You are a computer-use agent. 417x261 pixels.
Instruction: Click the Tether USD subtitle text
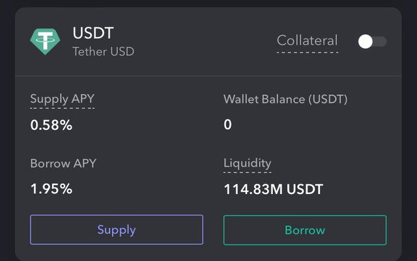(104, 51)
